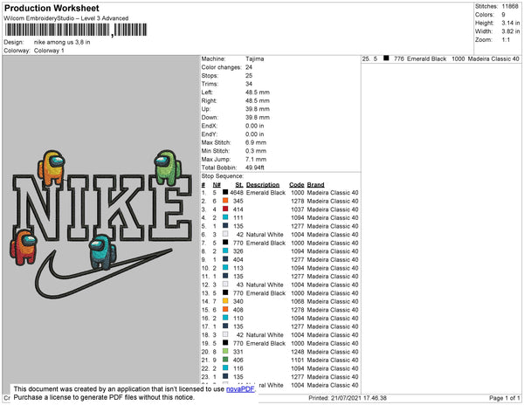This screenshot has height=405, width=524.
Task: Select 'Emerald Black' in stop row 19
Action: [x=265, y=343]
